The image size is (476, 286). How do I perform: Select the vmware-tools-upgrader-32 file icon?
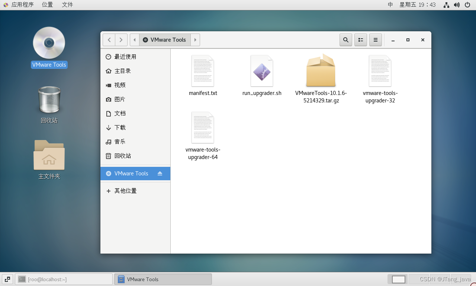coord(380,71)
